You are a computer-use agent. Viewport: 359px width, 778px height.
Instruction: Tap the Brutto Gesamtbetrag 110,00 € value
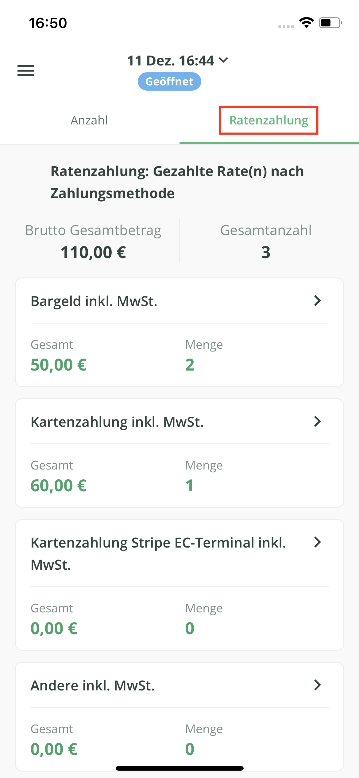[x=93, y=252]
